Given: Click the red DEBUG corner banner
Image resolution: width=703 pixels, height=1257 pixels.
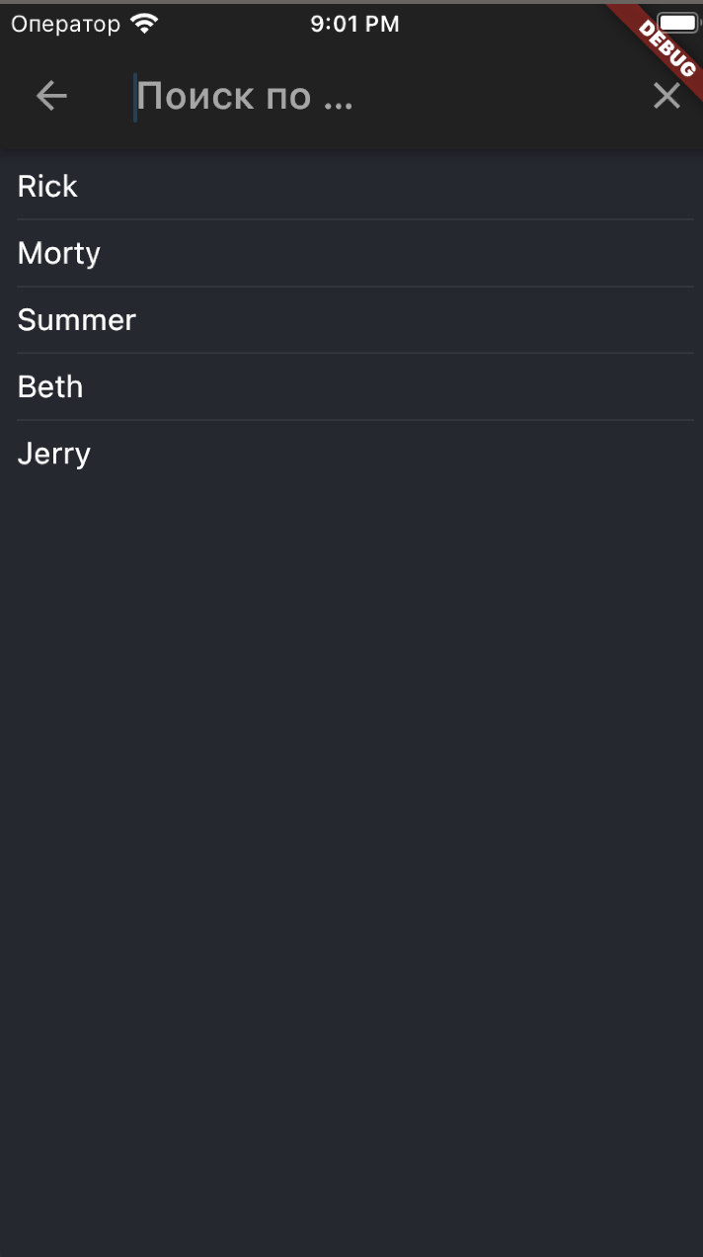Looking at the screenshot, I should point(664,44).
